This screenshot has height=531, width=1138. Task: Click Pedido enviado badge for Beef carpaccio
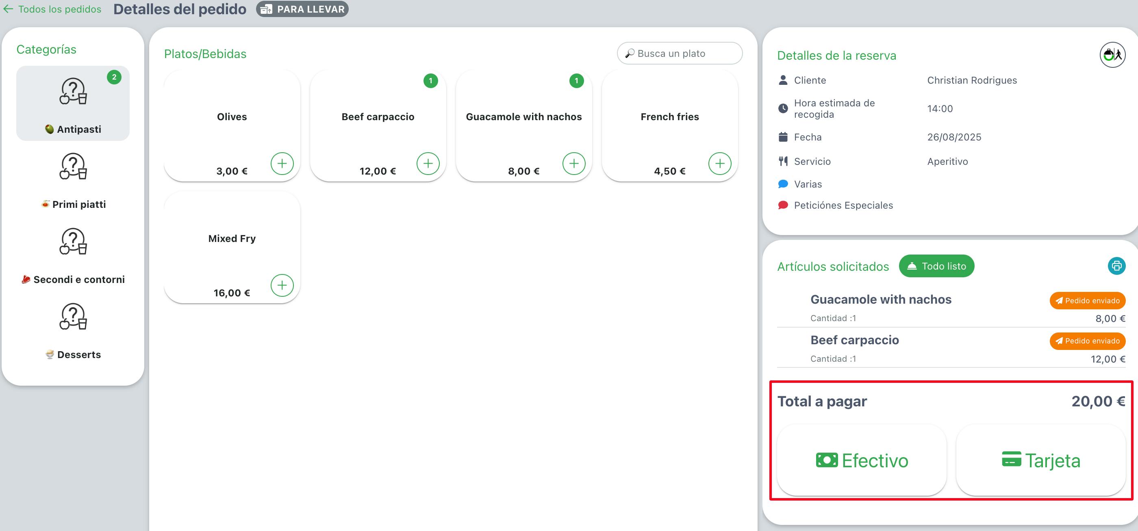(1087, 341)
